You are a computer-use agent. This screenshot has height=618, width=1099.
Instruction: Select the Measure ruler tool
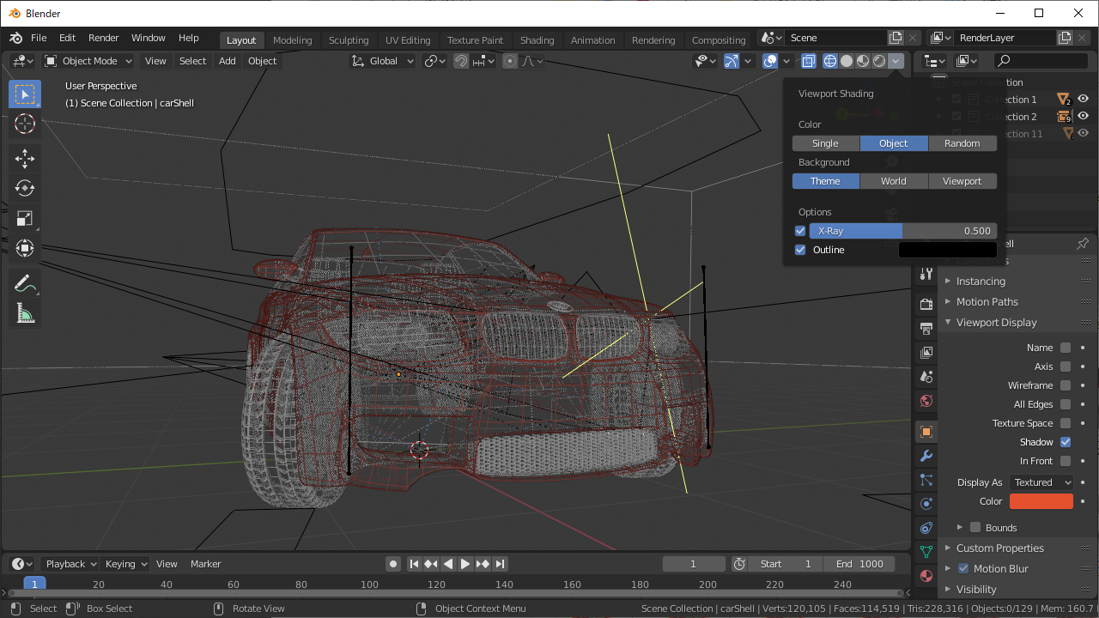pyautogui.click(x=25, y=314)
